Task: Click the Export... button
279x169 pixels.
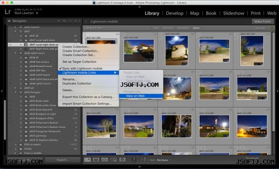Action: [x=63, y=160]
